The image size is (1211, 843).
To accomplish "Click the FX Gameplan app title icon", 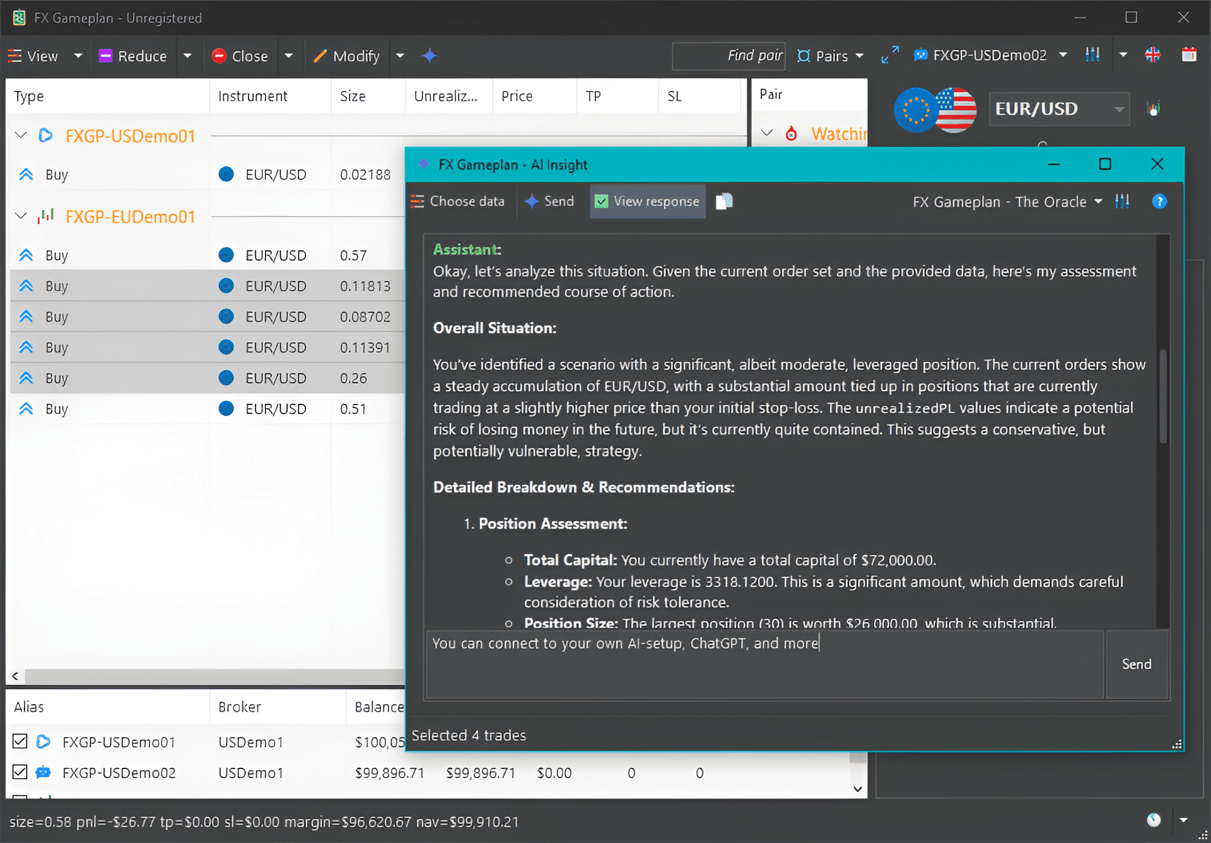I will [x=19, y=17].
